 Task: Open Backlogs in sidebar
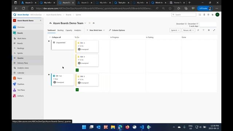click(21, 48)
